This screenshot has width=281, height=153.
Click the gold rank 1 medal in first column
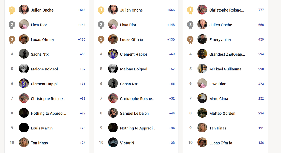[12, 10]
